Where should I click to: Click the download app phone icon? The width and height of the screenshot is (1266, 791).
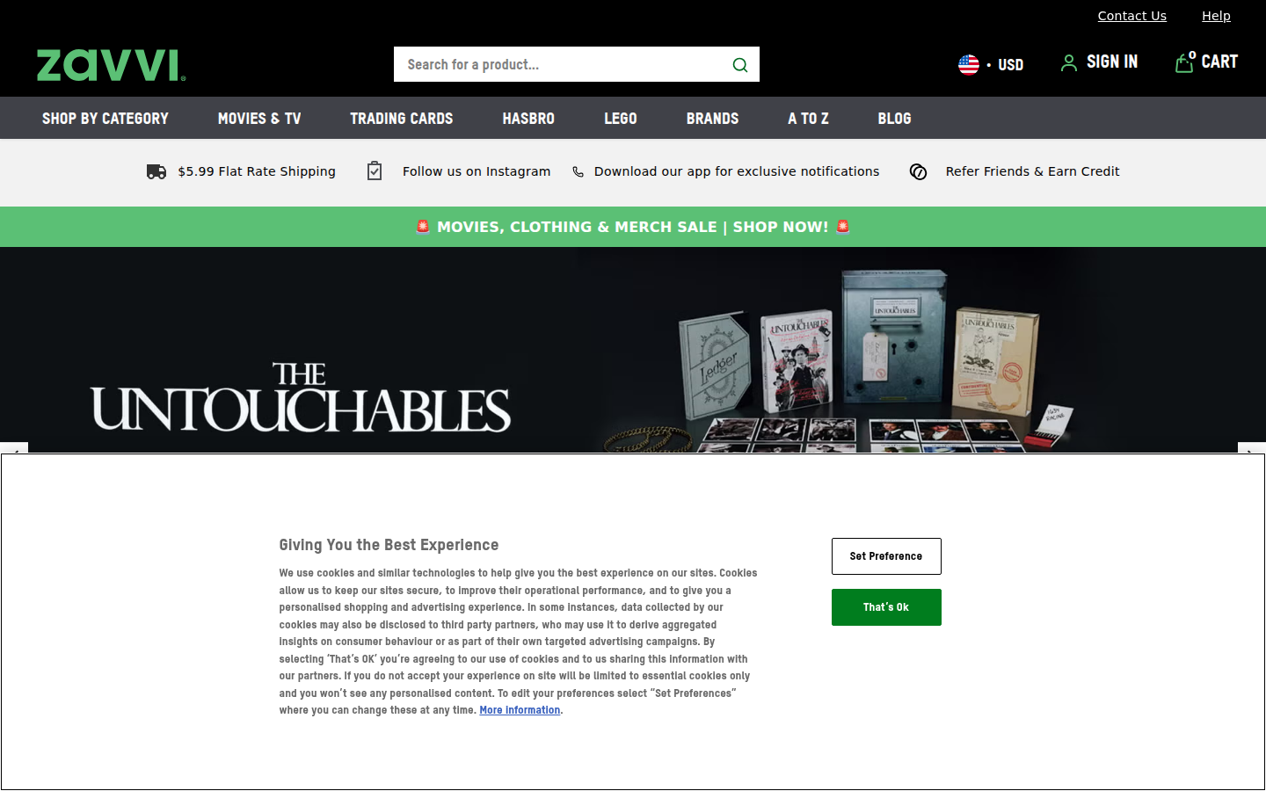point(578,171)
